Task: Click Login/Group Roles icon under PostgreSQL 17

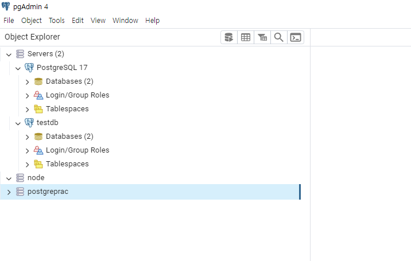Action: tap(38, 95)
